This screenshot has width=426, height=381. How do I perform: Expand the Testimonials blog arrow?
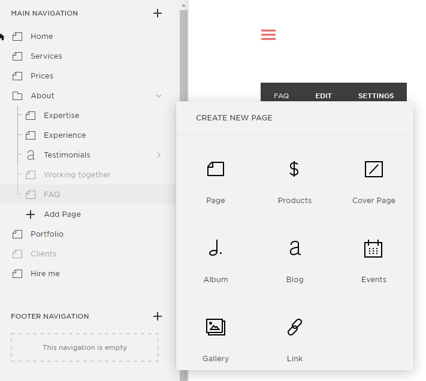[x=159, y=155]
